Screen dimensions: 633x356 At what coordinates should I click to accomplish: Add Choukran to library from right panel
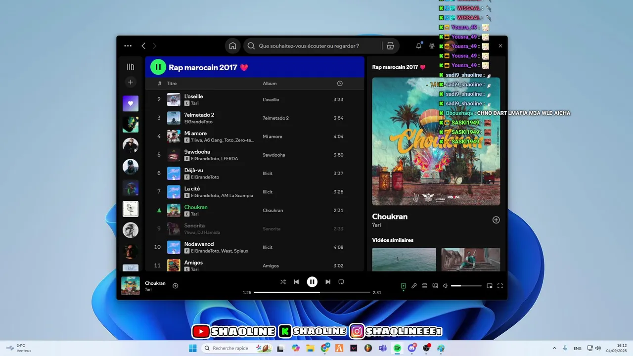point(496,220)
